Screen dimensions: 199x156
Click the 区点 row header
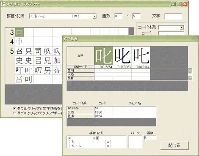(80, 116)
